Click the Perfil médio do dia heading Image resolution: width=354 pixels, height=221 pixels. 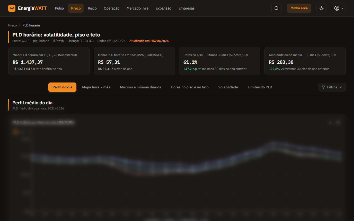32,103
